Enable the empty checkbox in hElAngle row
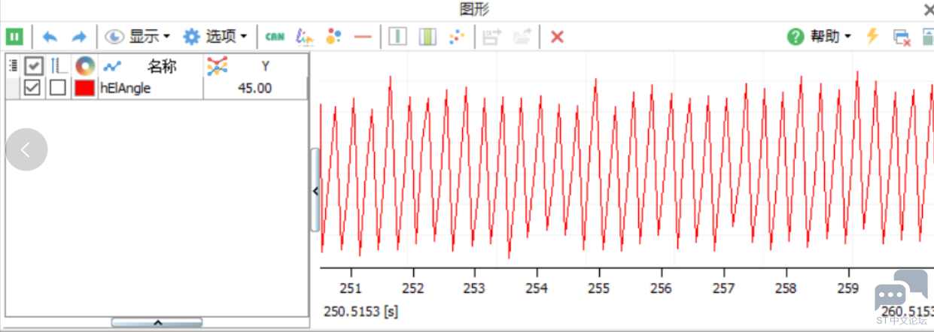Viewport: 934px width, 332px height. [x=58, y=88]
